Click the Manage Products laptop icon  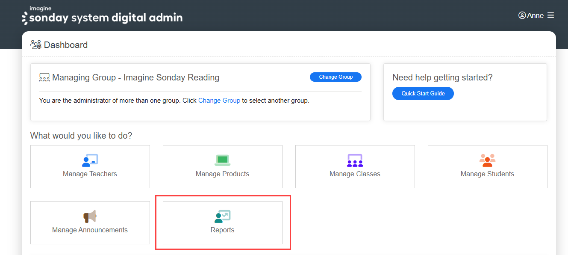222,160
